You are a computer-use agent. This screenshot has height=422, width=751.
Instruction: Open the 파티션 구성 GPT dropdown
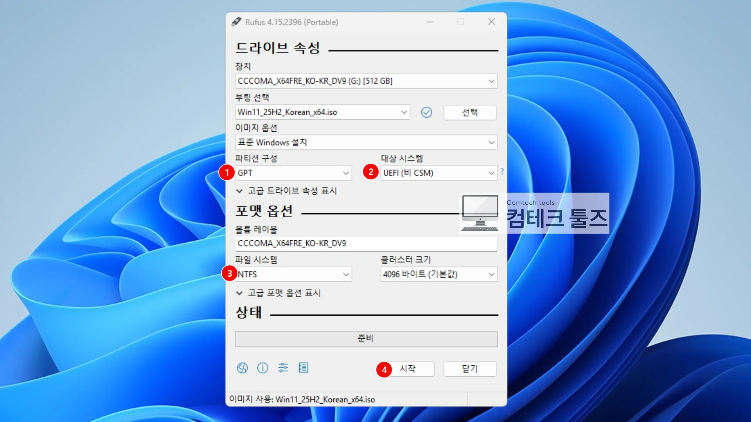[293, 173]
